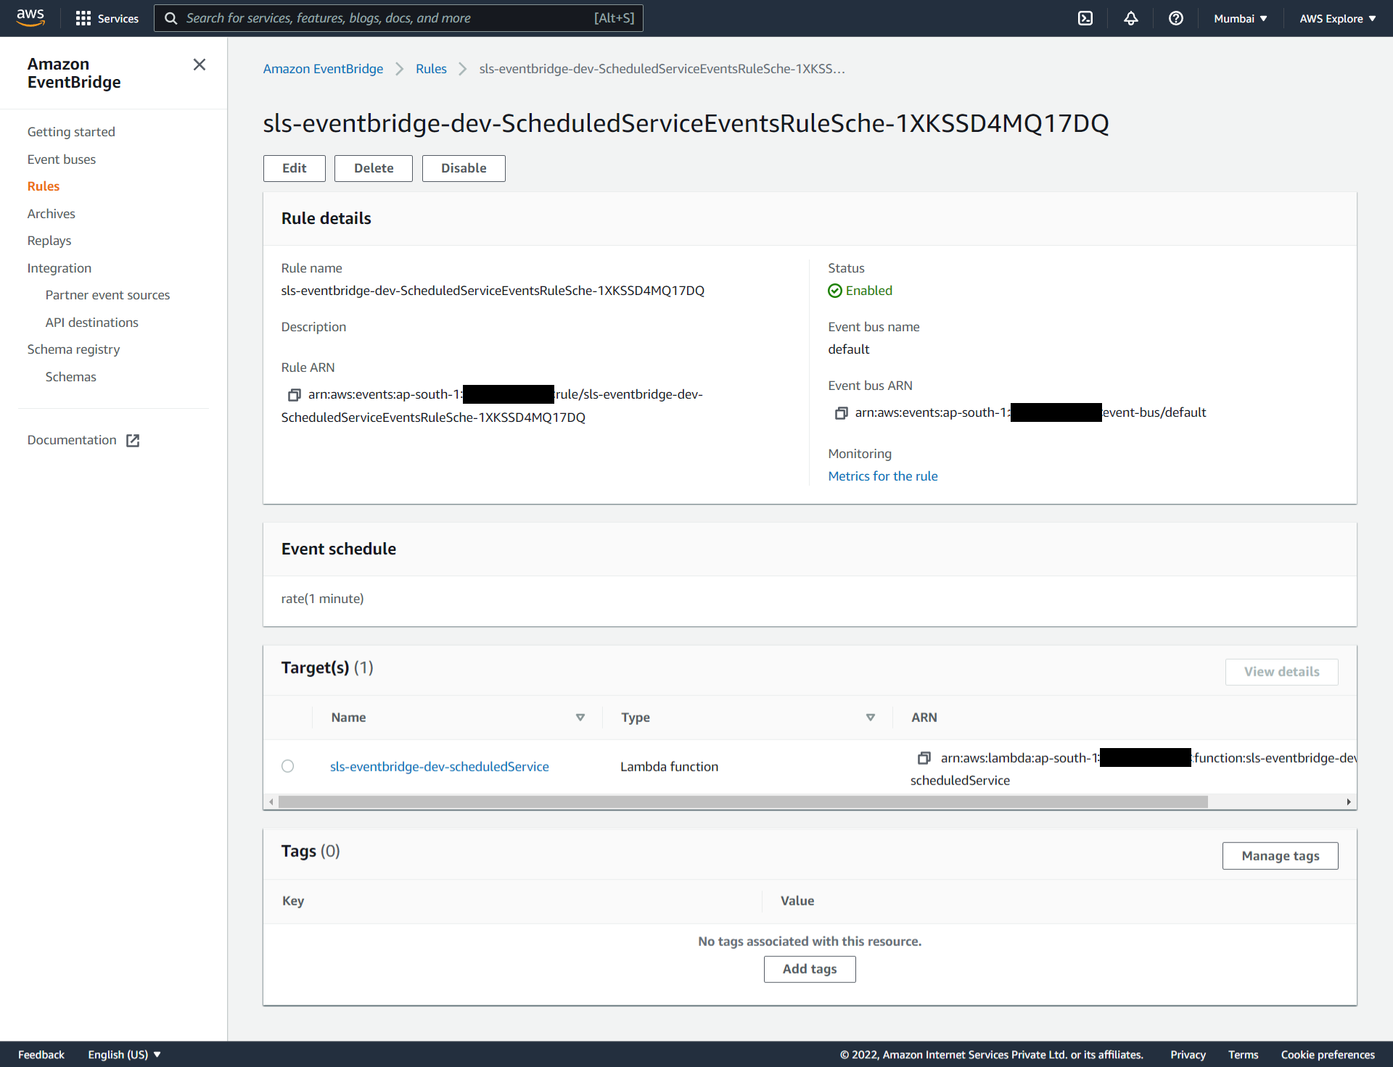
Task: Click the ARN column header
Action: click(x=924, y=718)
